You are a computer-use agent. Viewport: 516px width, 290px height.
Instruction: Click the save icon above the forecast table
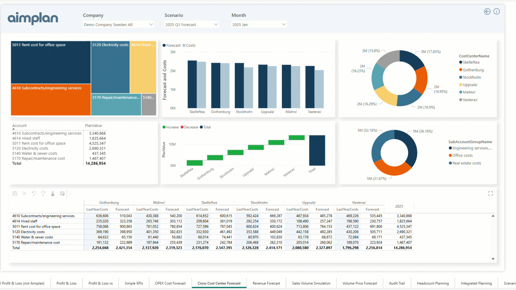[15, 193]
